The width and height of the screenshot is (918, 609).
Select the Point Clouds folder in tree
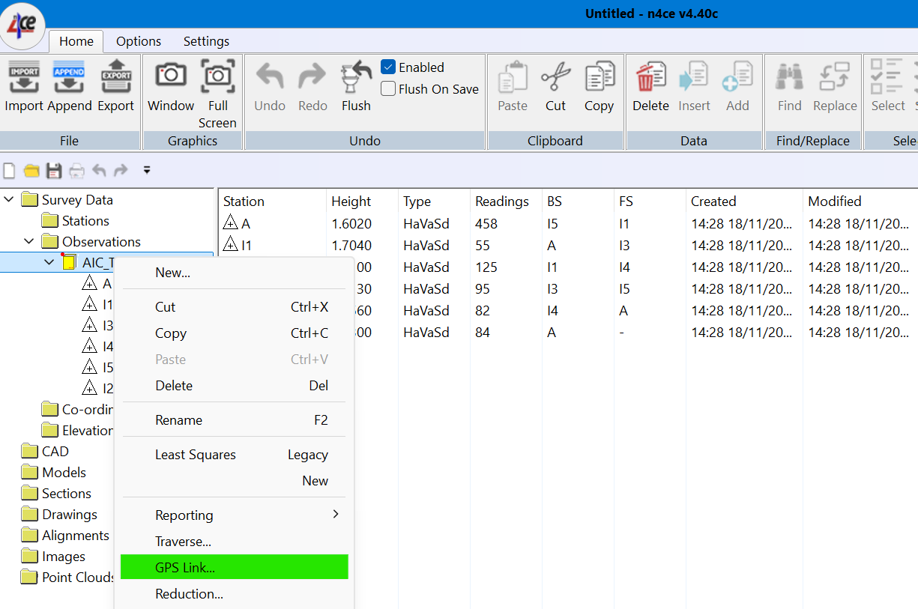coord(67,578)
